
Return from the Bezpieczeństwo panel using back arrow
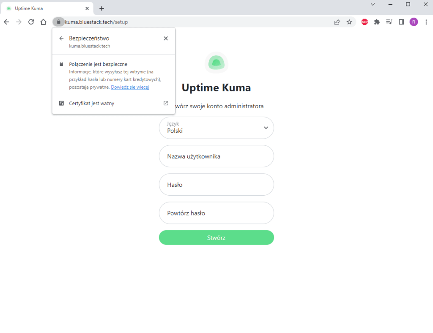point(61,38)
